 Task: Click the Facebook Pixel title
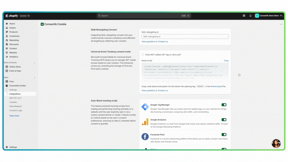point(157,135)
